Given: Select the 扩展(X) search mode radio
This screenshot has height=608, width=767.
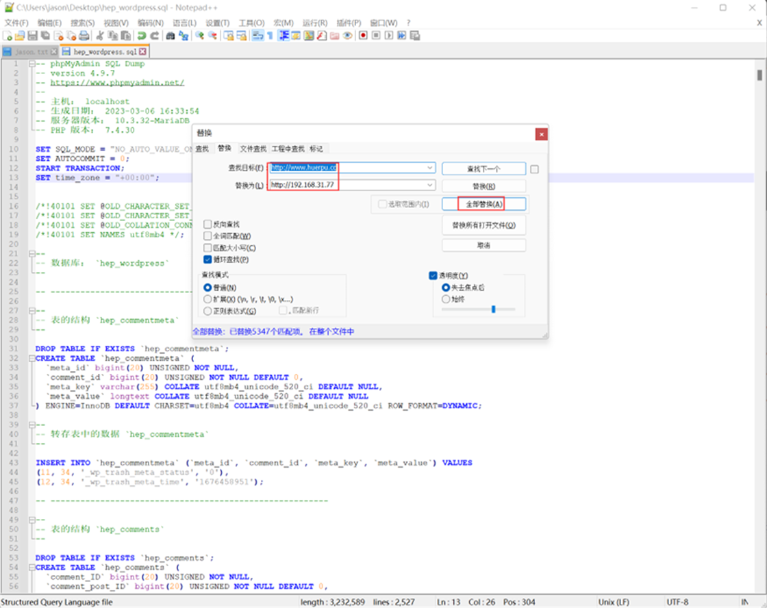Looking at the screenshot, I should [x=208, y=299].
